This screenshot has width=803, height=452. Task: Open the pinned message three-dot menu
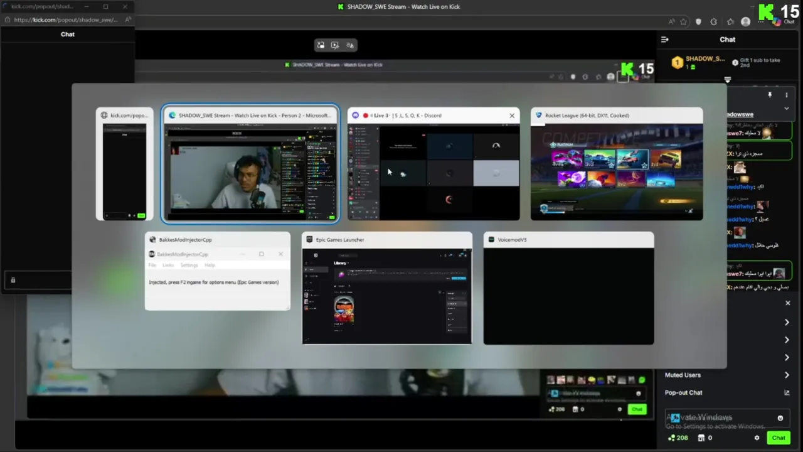pyautogui.click(x=786, y=95)
